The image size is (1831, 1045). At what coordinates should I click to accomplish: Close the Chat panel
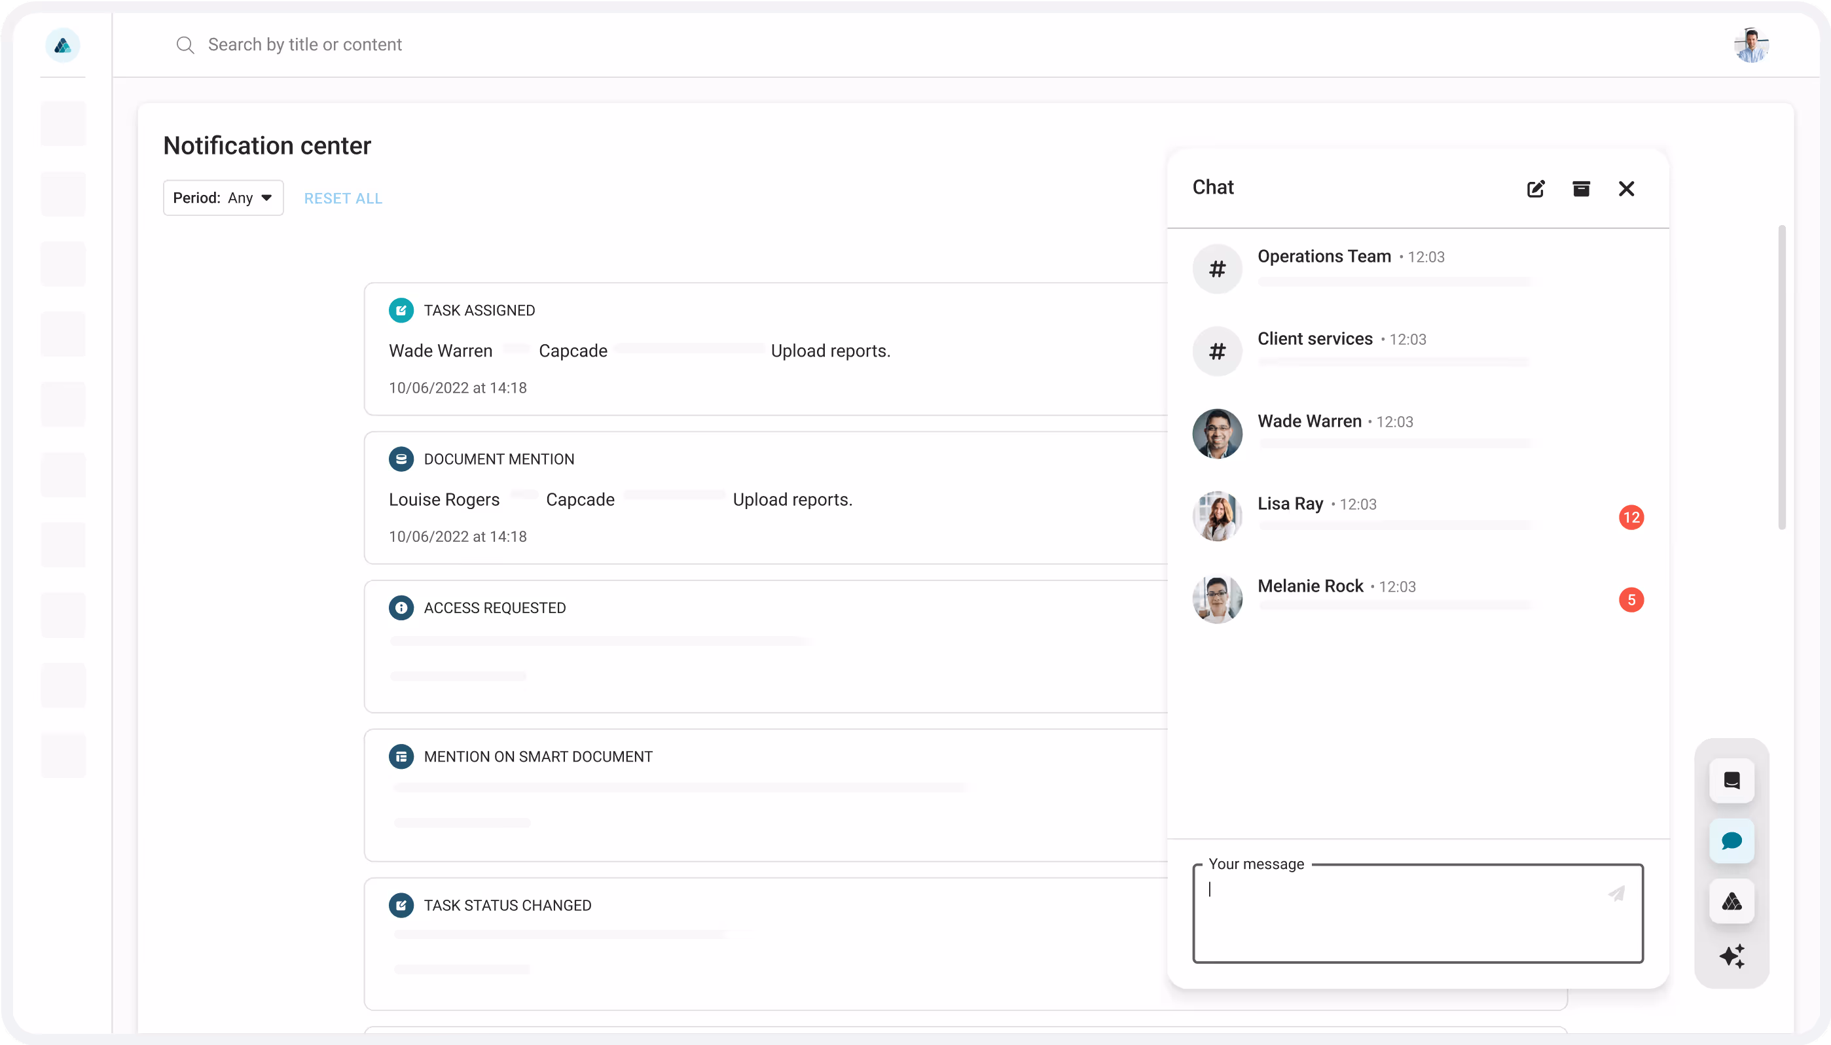click(1625, 188)
